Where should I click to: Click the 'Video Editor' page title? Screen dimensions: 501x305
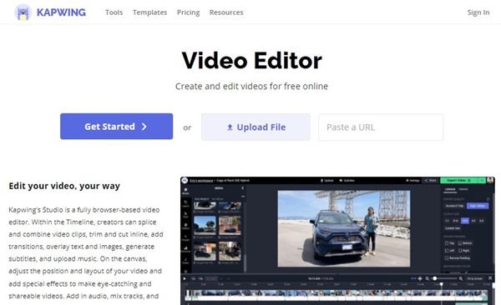tap(252, 61)
